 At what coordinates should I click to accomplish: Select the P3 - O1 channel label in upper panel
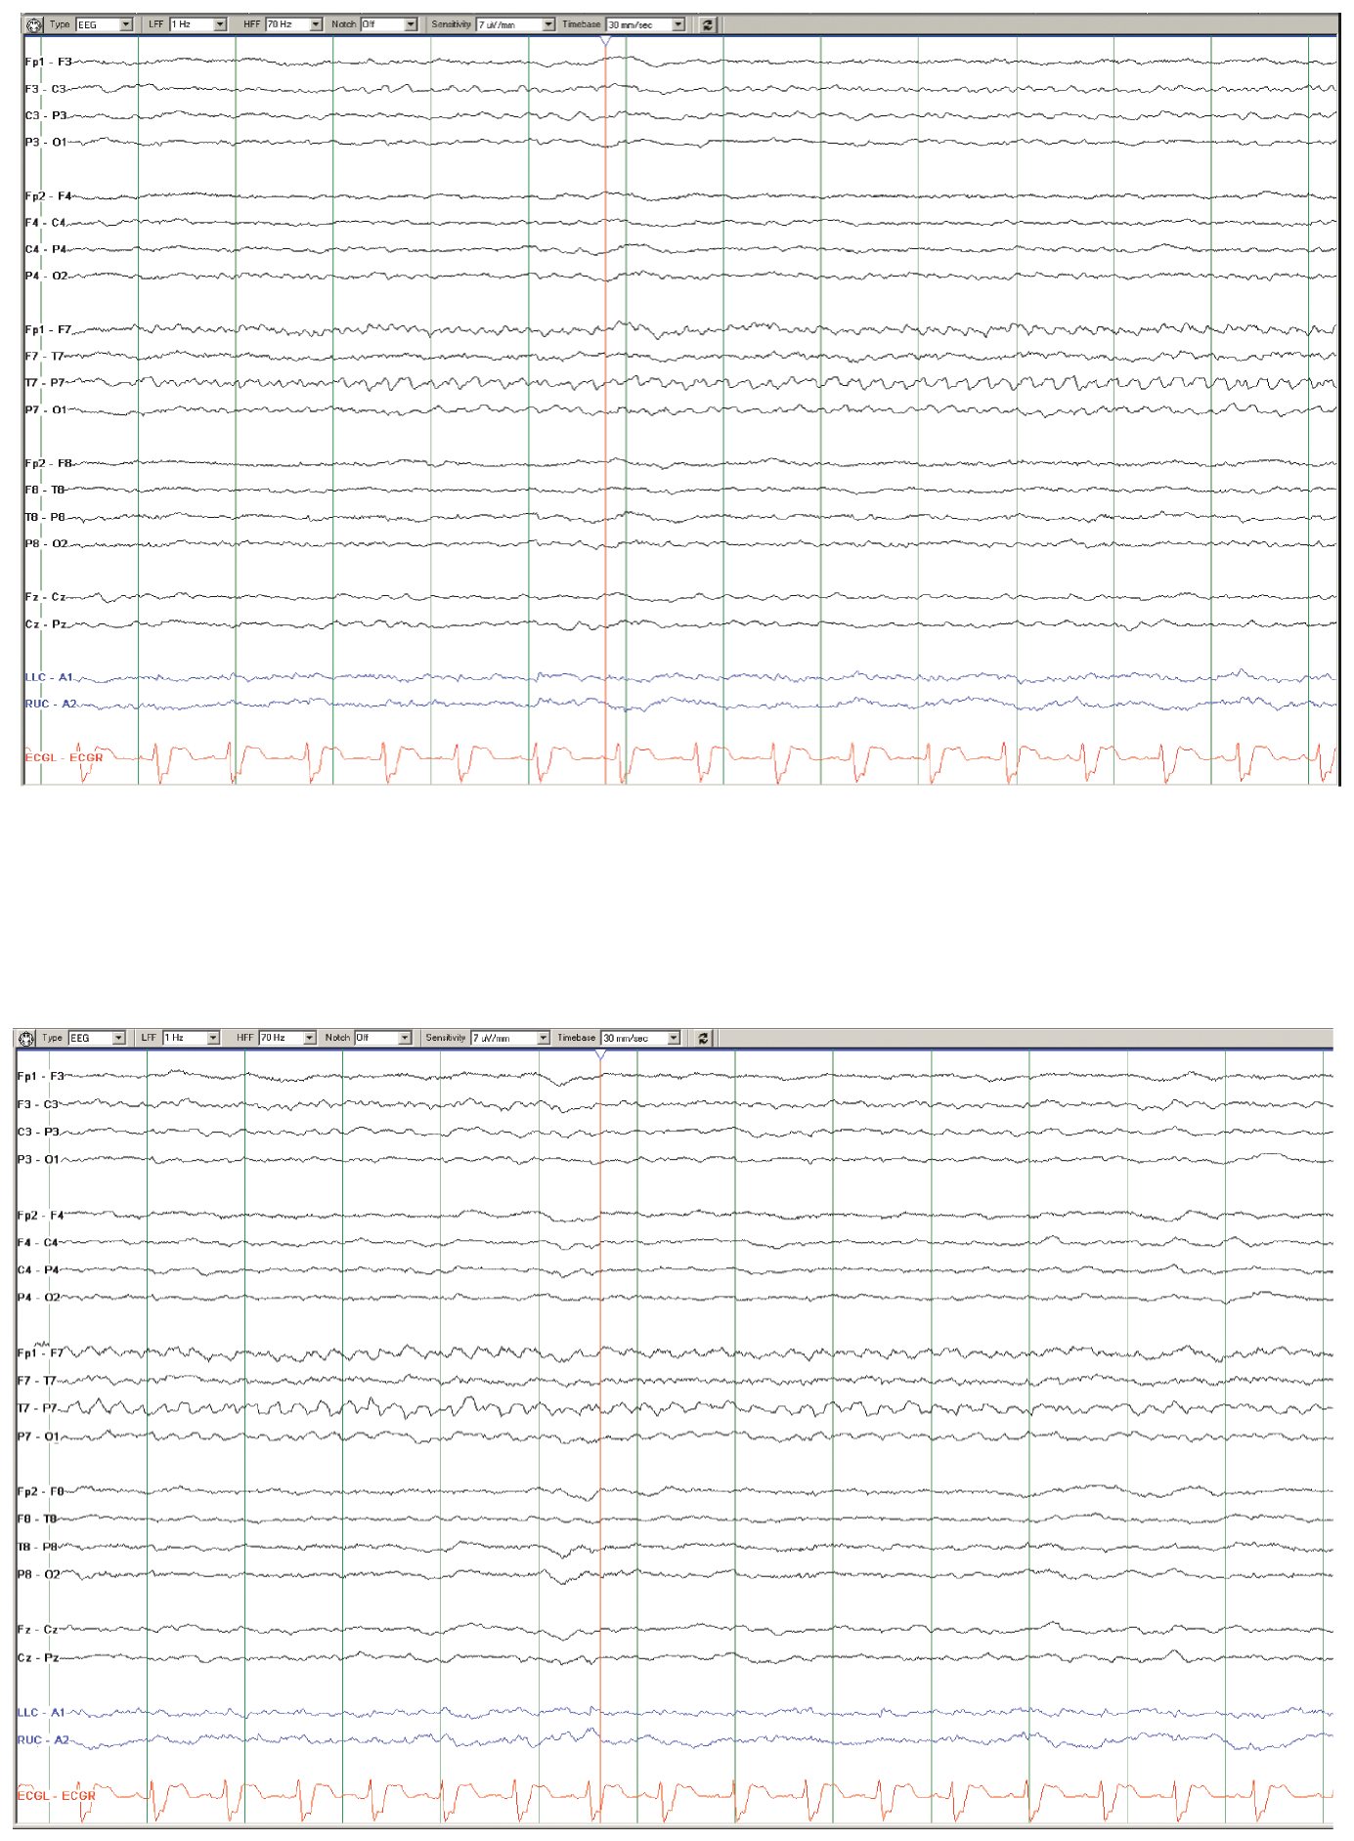(46, 142)
